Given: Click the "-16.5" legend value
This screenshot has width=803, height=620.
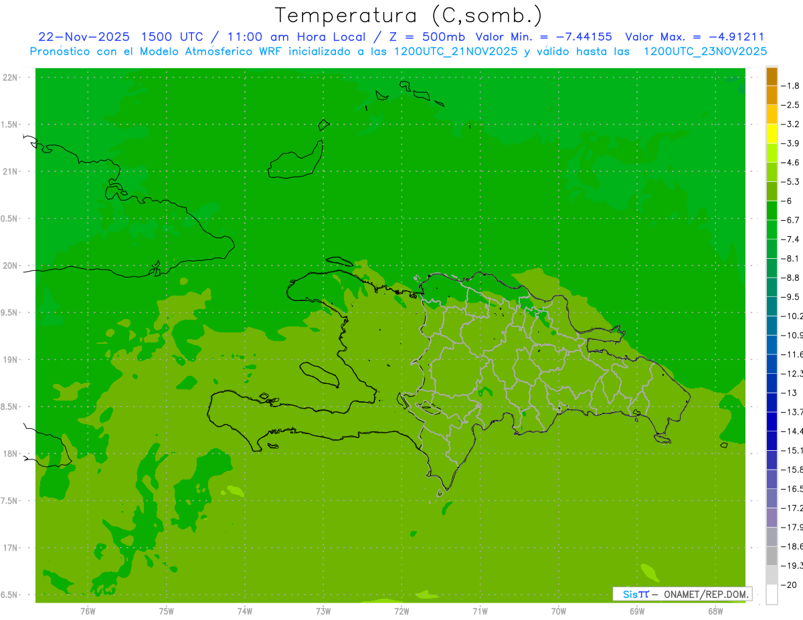Looking at the screenshot, I should [792, 489].
